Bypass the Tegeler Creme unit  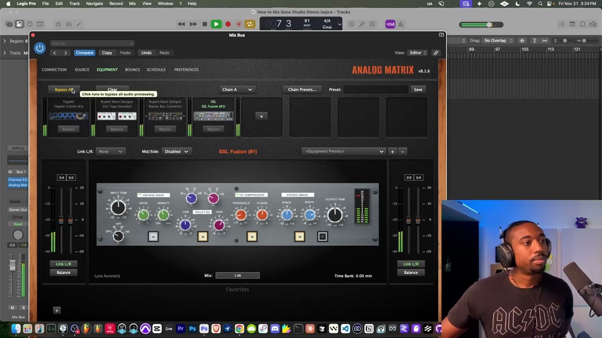pos(69,129)
